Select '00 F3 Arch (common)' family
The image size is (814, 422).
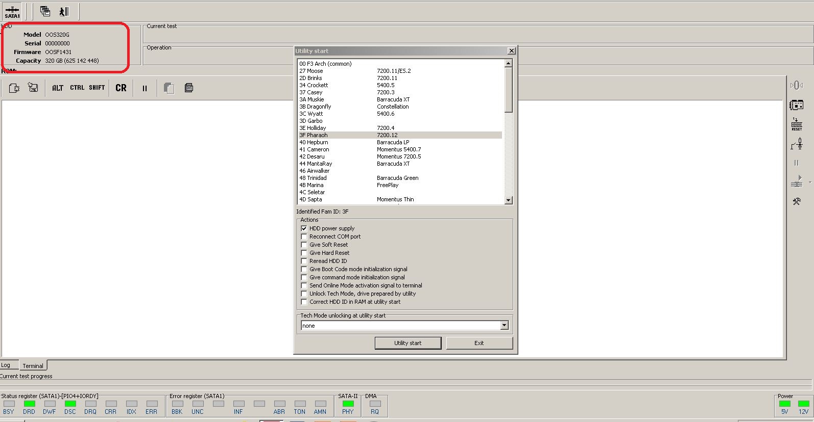pos(400,64)
